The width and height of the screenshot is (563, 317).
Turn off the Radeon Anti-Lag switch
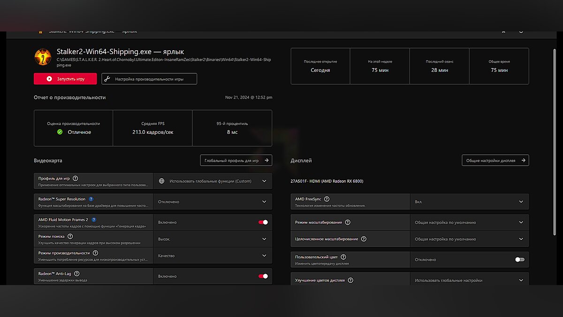pos(263,276)
